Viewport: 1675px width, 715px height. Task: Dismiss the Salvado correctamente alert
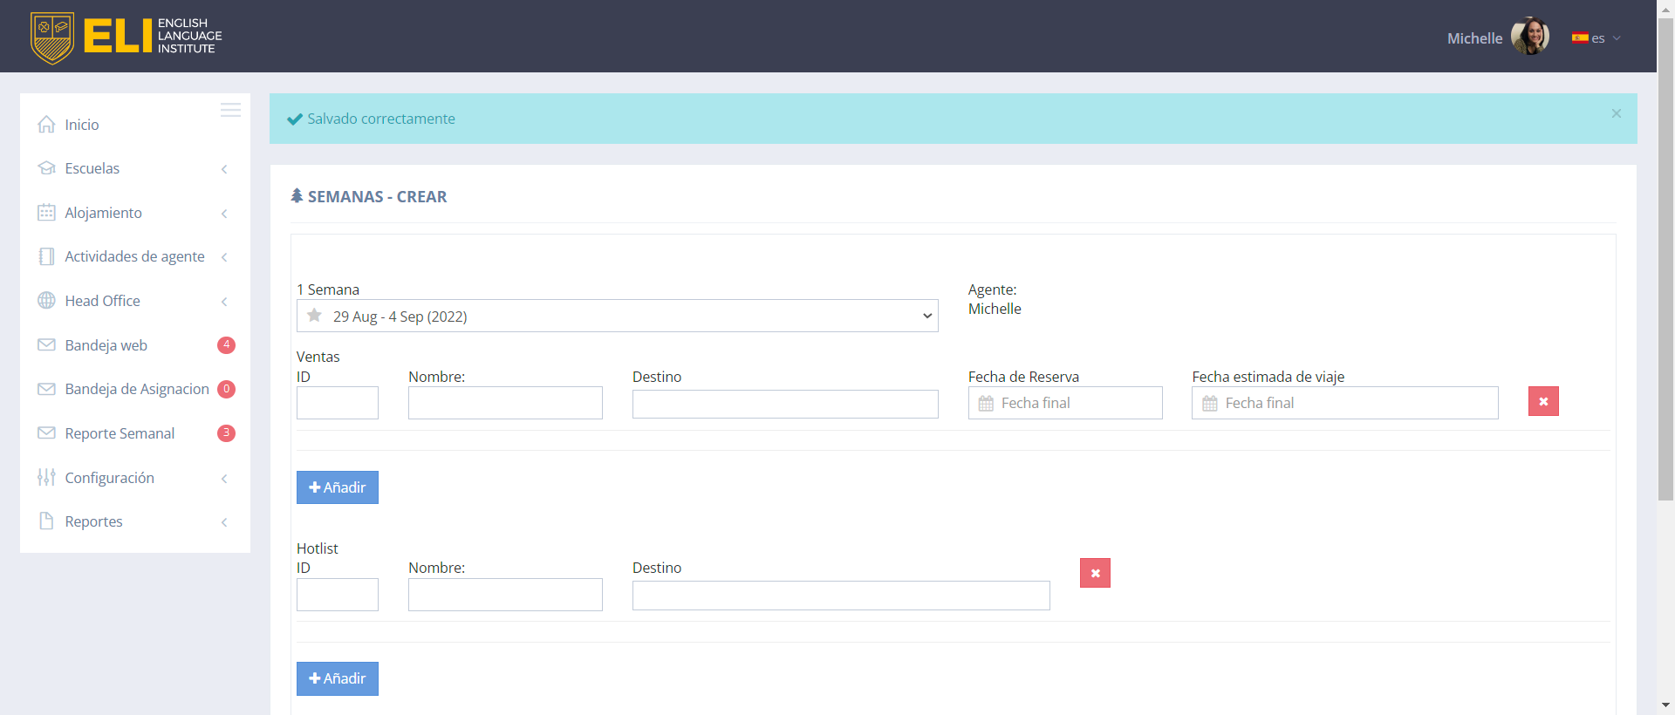click(x=1616, y=113)
